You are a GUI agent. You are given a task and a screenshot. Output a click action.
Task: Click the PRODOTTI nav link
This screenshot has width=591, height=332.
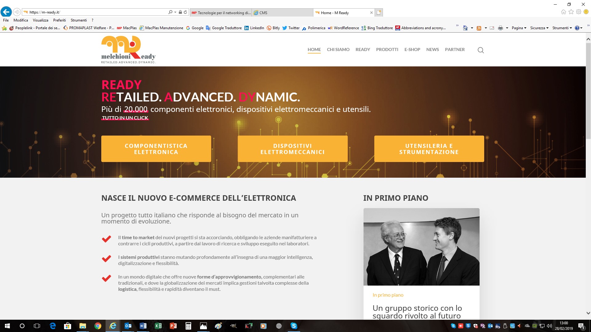[387, 49]
